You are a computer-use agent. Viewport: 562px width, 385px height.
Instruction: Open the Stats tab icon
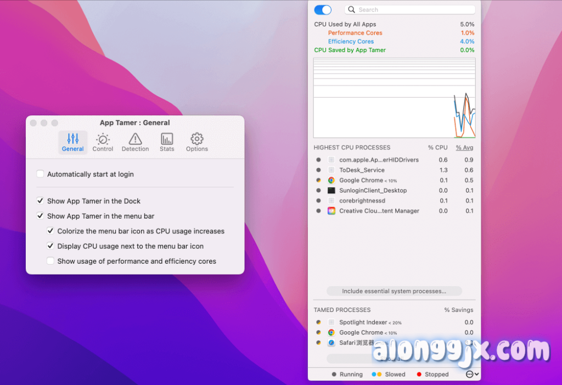tap(167, 142)
